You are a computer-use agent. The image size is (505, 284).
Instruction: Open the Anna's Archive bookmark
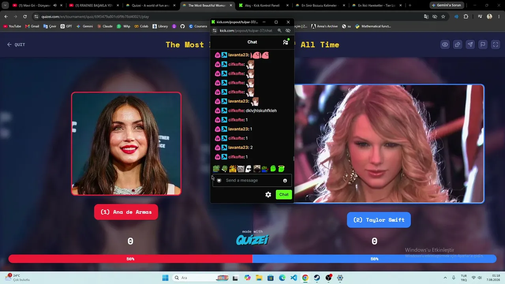pyautogui.click(x=324, y=26)
